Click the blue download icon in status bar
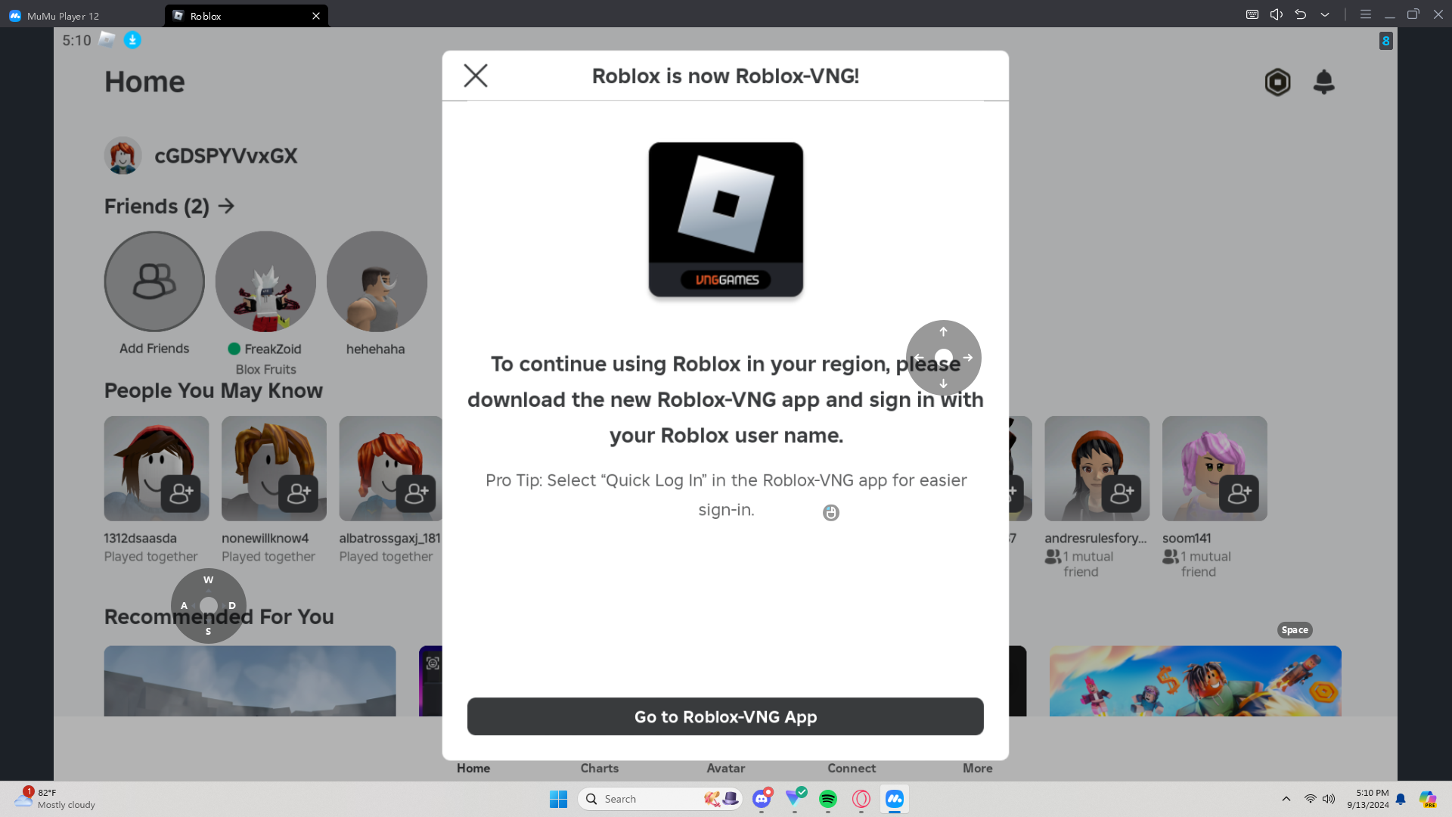1452x817 pixels. click(x=132, y=40)
